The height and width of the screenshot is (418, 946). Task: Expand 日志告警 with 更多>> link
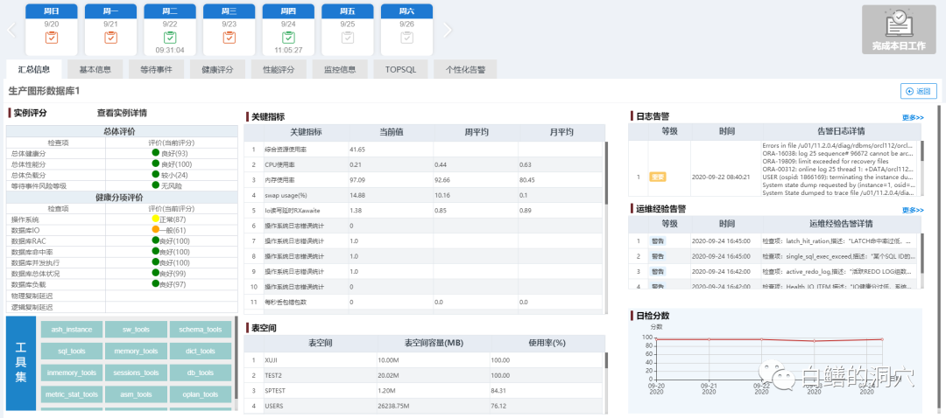(x=912, y=117)
